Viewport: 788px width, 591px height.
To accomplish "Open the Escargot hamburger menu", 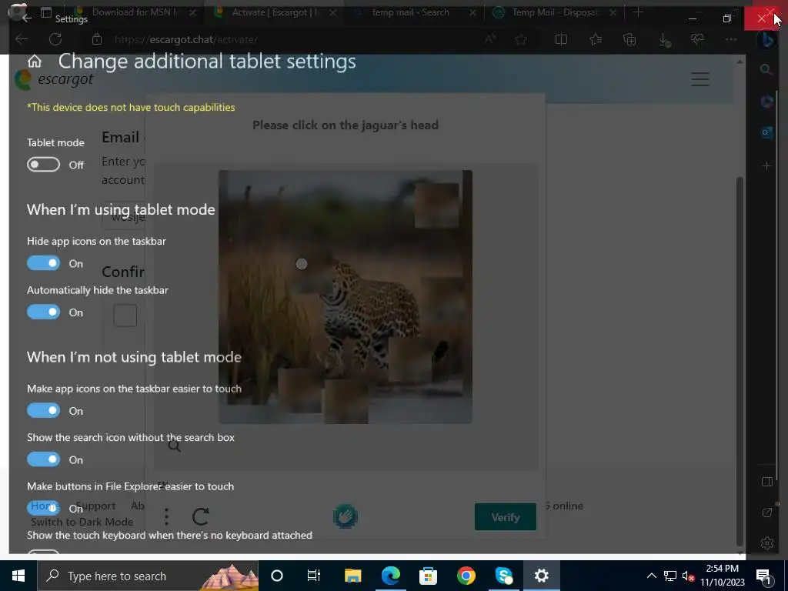I will point(700,79).
